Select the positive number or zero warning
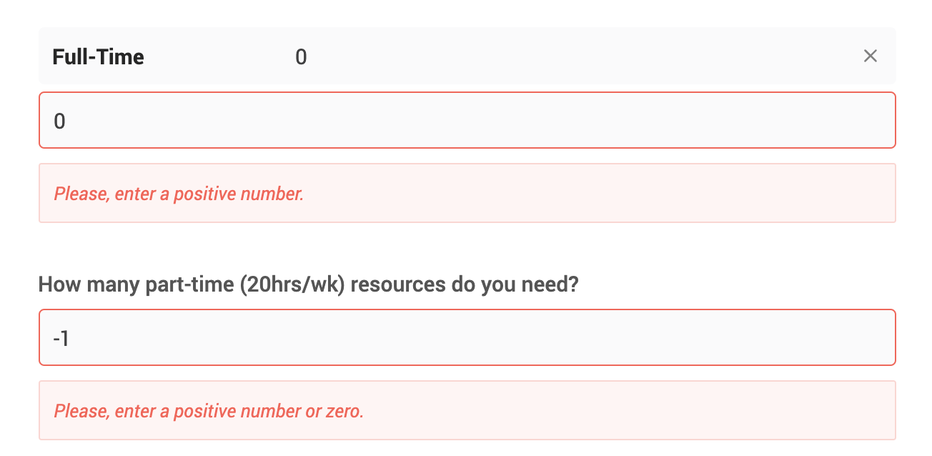 click(209, 410)
